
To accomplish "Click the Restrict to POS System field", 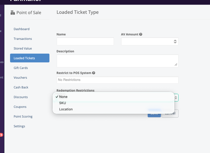I will point(117,80).
